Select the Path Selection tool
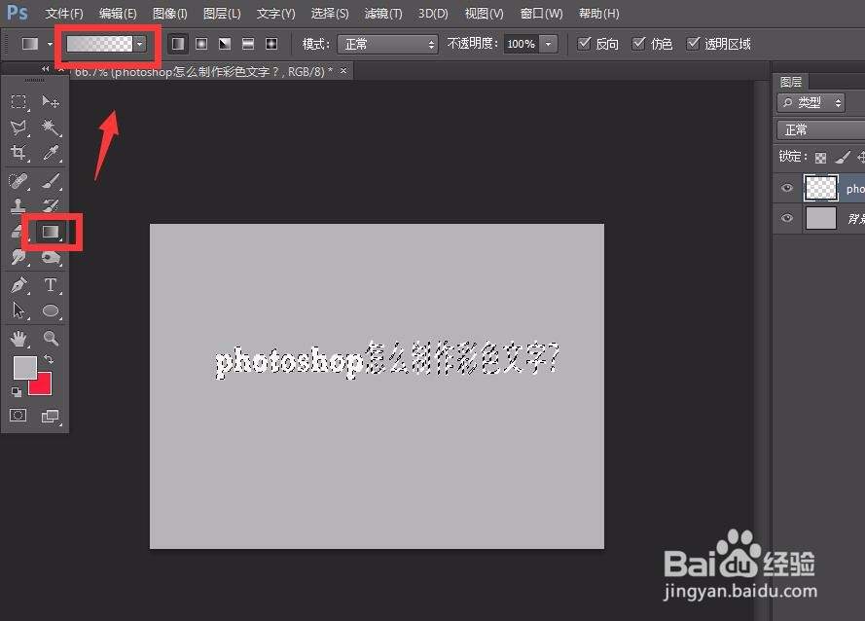865x621 pixels. (x=18, y=310)
